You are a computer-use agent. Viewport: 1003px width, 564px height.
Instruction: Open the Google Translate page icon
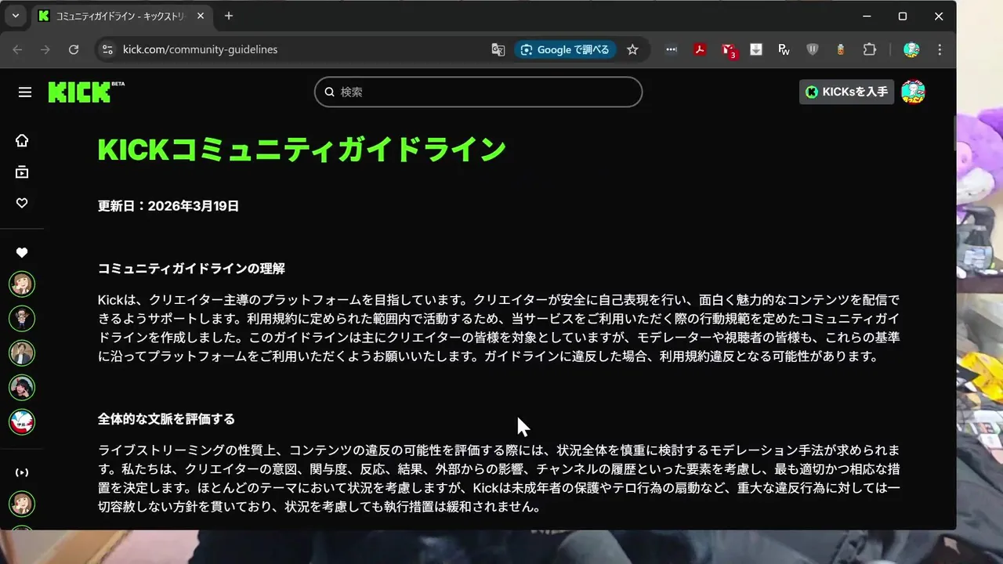pyautogui.click(x=498, y=49)
